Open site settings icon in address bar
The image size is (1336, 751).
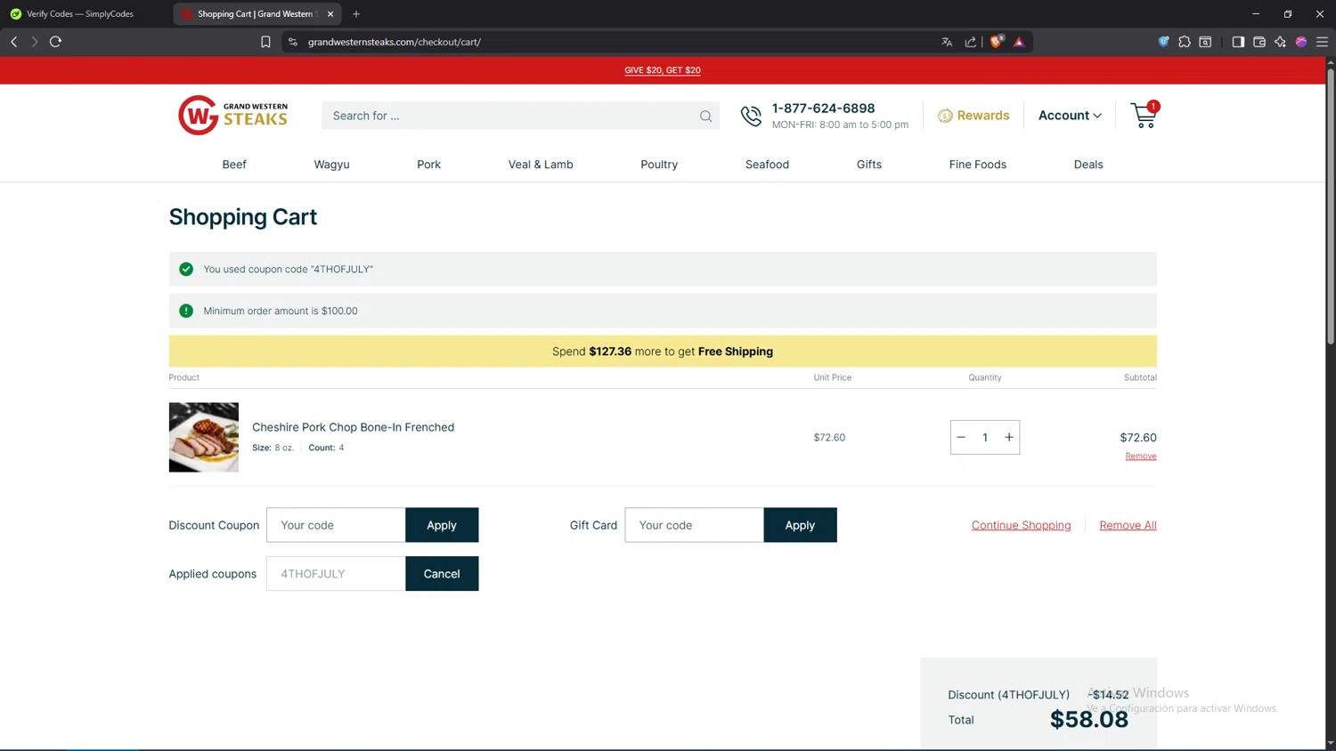[x=293, y=42]
